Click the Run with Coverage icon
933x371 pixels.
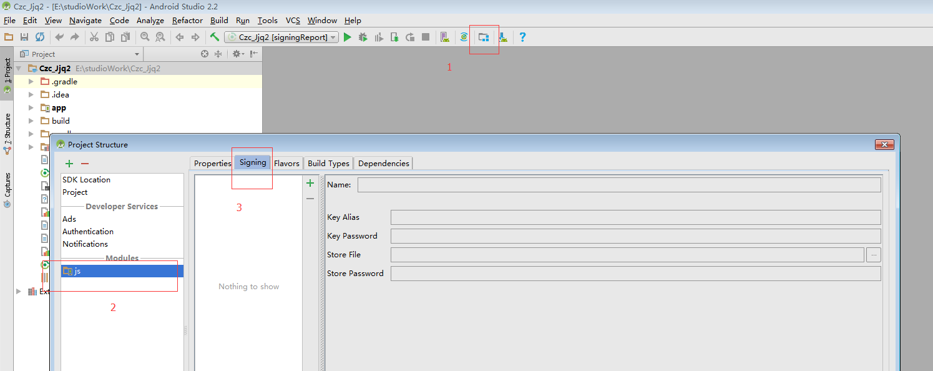pyautogui.click(x=379, y=37)
